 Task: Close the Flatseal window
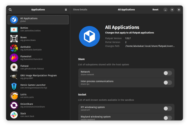coord(179,10)
